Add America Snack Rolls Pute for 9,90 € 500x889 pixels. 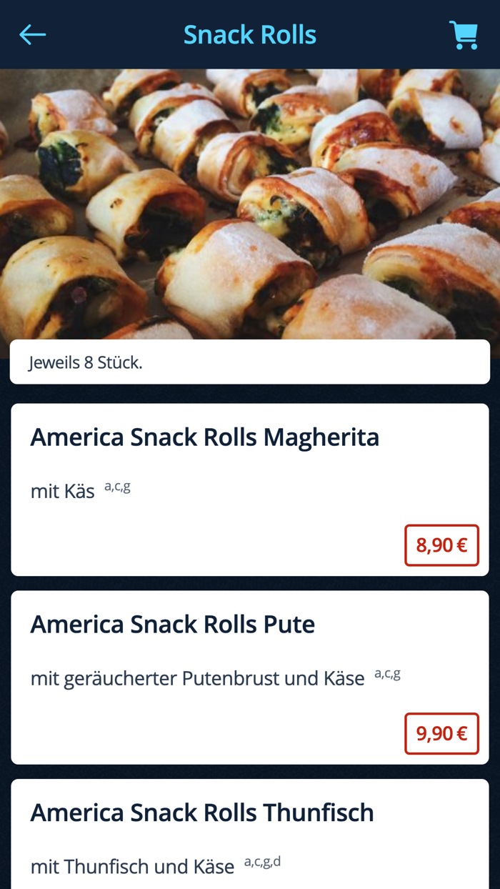[441, 733]
